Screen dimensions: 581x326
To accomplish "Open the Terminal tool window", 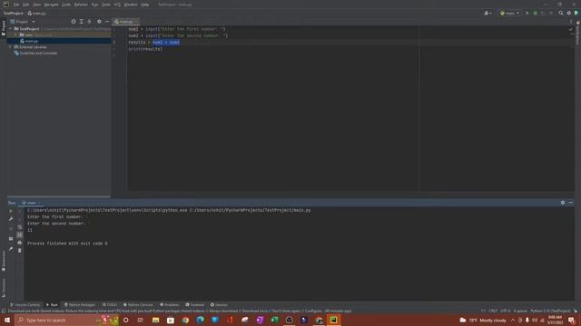I will (x=194, y=305).
